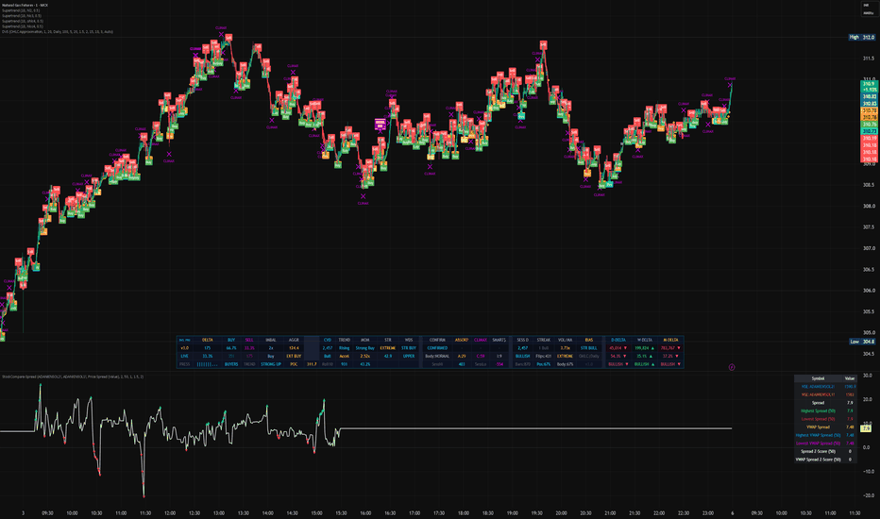
Task: Click the 15:30 time axis label
Action: click(341, 512)
